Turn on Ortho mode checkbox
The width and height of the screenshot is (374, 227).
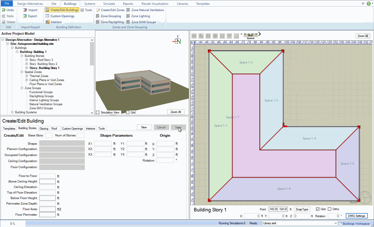[x=329, y=209]
